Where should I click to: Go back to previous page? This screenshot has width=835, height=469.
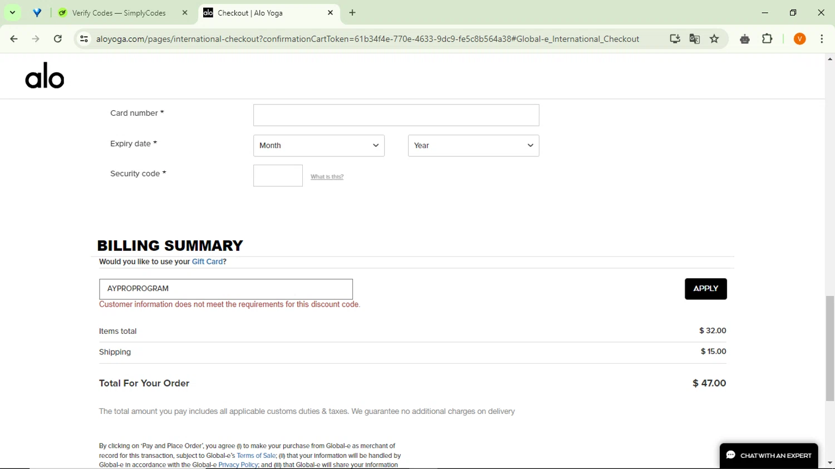14,39
